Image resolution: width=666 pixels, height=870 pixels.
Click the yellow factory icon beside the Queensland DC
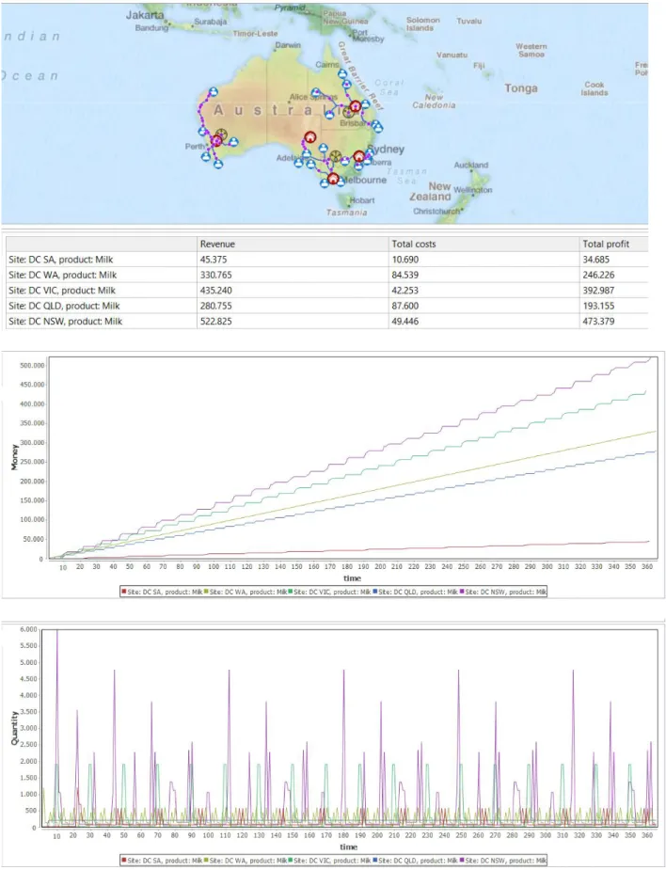coord(348,113)
